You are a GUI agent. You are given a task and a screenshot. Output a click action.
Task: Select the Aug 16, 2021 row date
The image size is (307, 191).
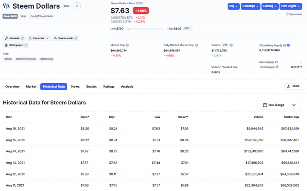(x=15, y=129)
